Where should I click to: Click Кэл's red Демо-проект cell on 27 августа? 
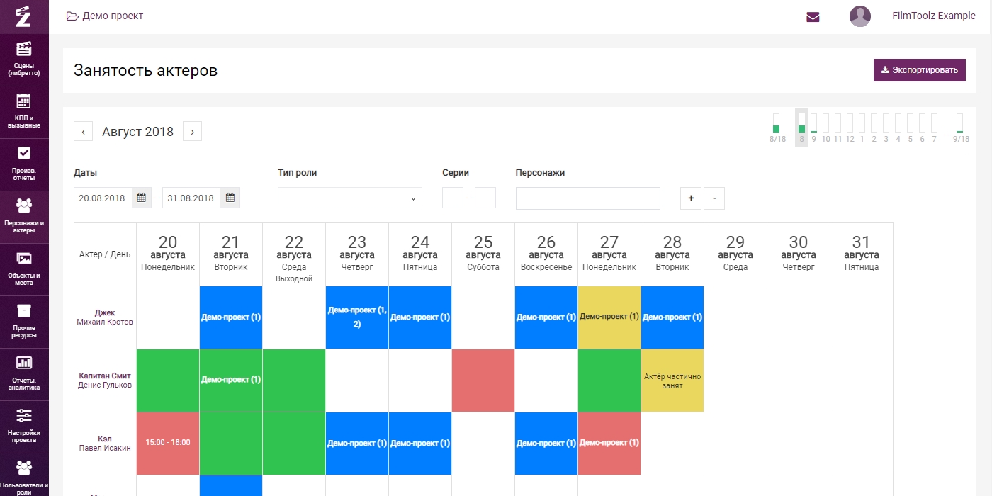(x=609, y=444)
